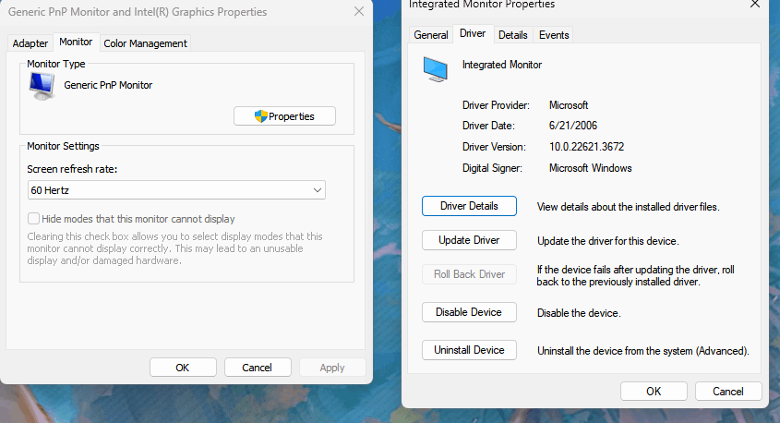Image resolution: width=780 pixels, height=423 pixels.
Task: Toggle the Hide modes checkbox
Action: 33,219
